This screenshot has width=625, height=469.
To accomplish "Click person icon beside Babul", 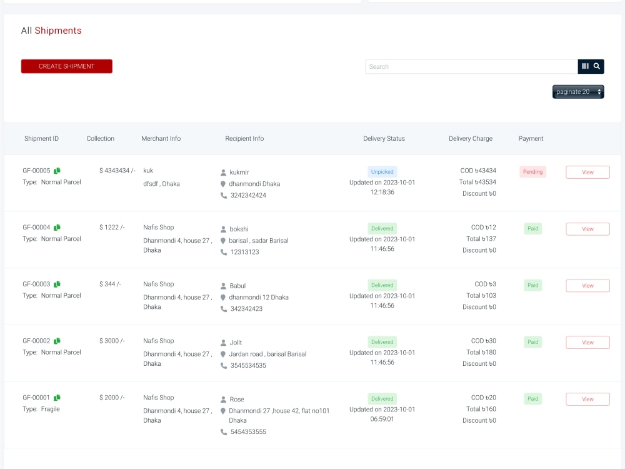I will pyautogui.click(x=223, y=286).
